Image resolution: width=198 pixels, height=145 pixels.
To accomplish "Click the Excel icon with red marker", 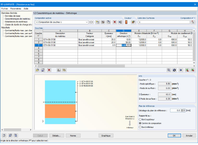I will (187, 70).
